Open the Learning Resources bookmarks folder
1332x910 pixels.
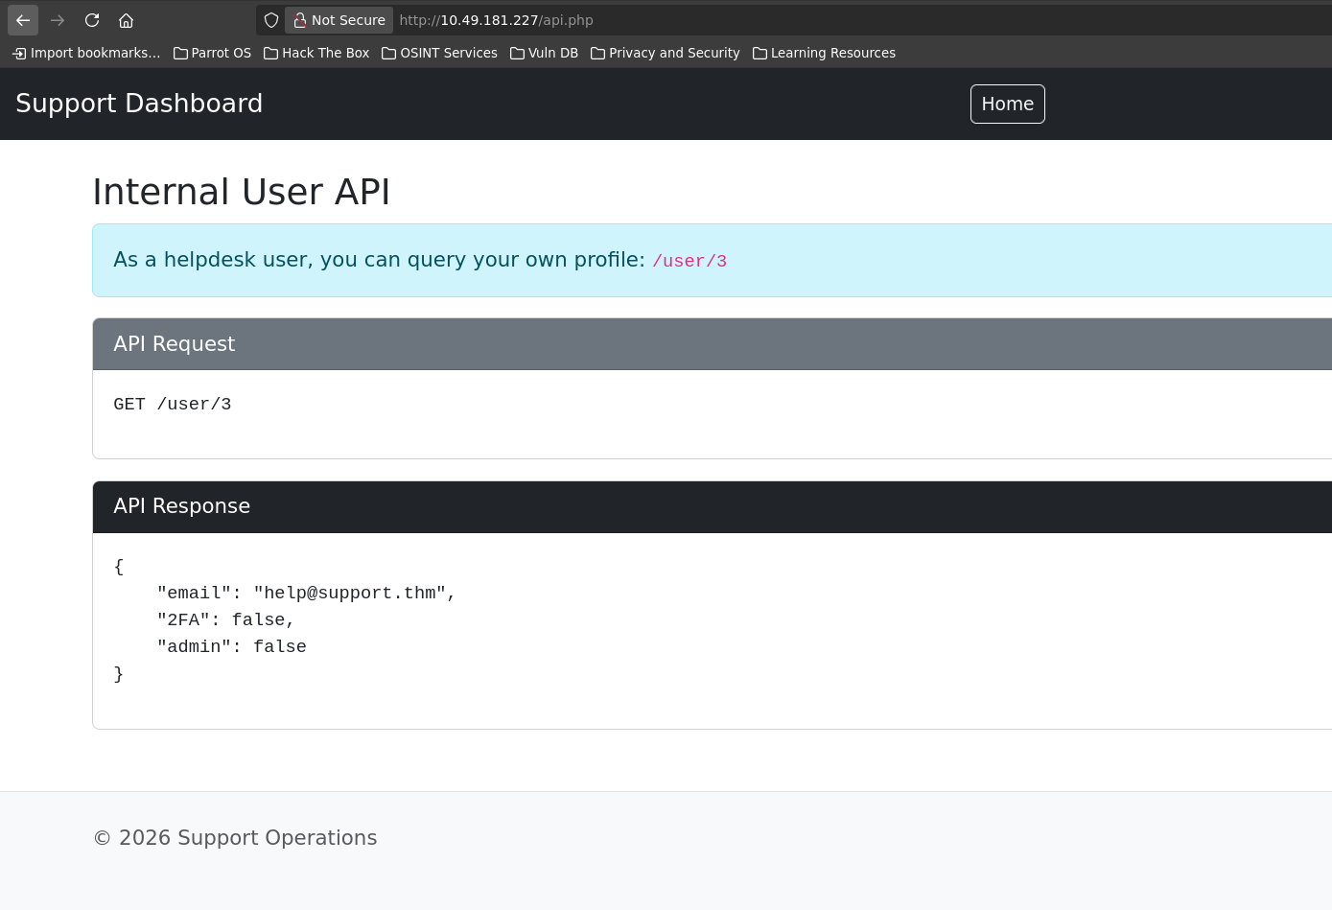[x=824, y=53]
